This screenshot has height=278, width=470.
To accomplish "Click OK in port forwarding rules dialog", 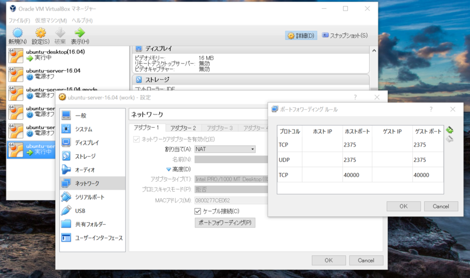I will pos(404,206).
